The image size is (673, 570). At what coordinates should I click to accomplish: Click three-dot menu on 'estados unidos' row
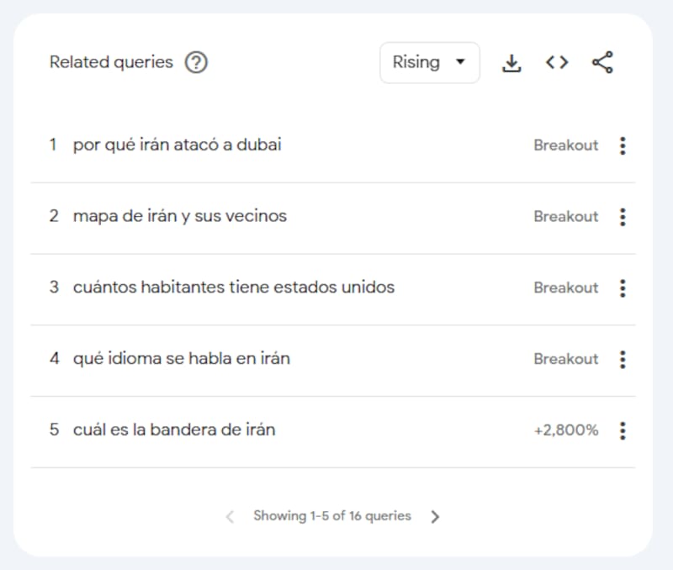click(623, 288)
